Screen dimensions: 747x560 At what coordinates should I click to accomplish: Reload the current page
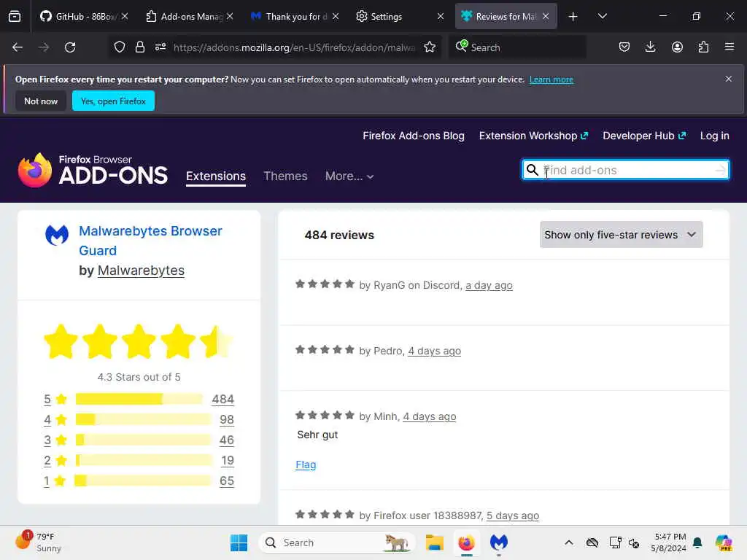point(70,47)
